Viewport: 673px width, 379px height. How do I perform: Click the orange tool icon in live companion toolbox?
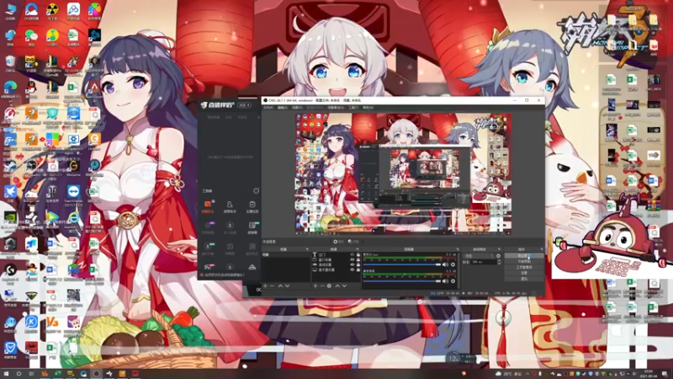point(208,206)
